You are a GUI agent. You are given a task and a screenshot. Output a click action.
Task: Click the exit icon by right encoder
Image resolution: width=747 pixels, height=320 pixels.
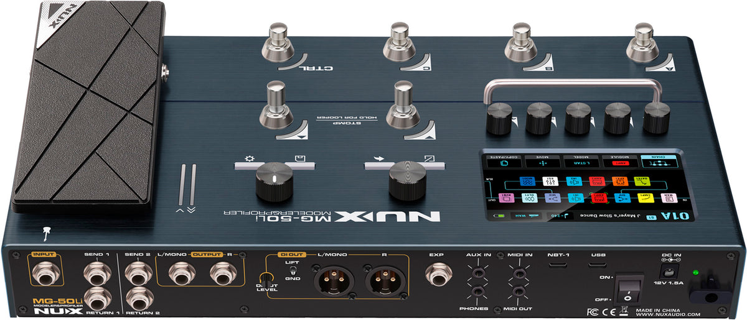(430, 158)
